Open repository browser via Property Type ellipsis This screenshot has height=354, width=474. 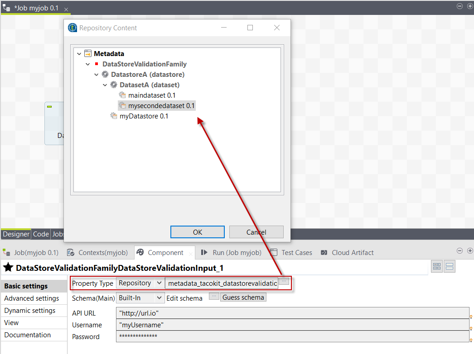point(284,282)
